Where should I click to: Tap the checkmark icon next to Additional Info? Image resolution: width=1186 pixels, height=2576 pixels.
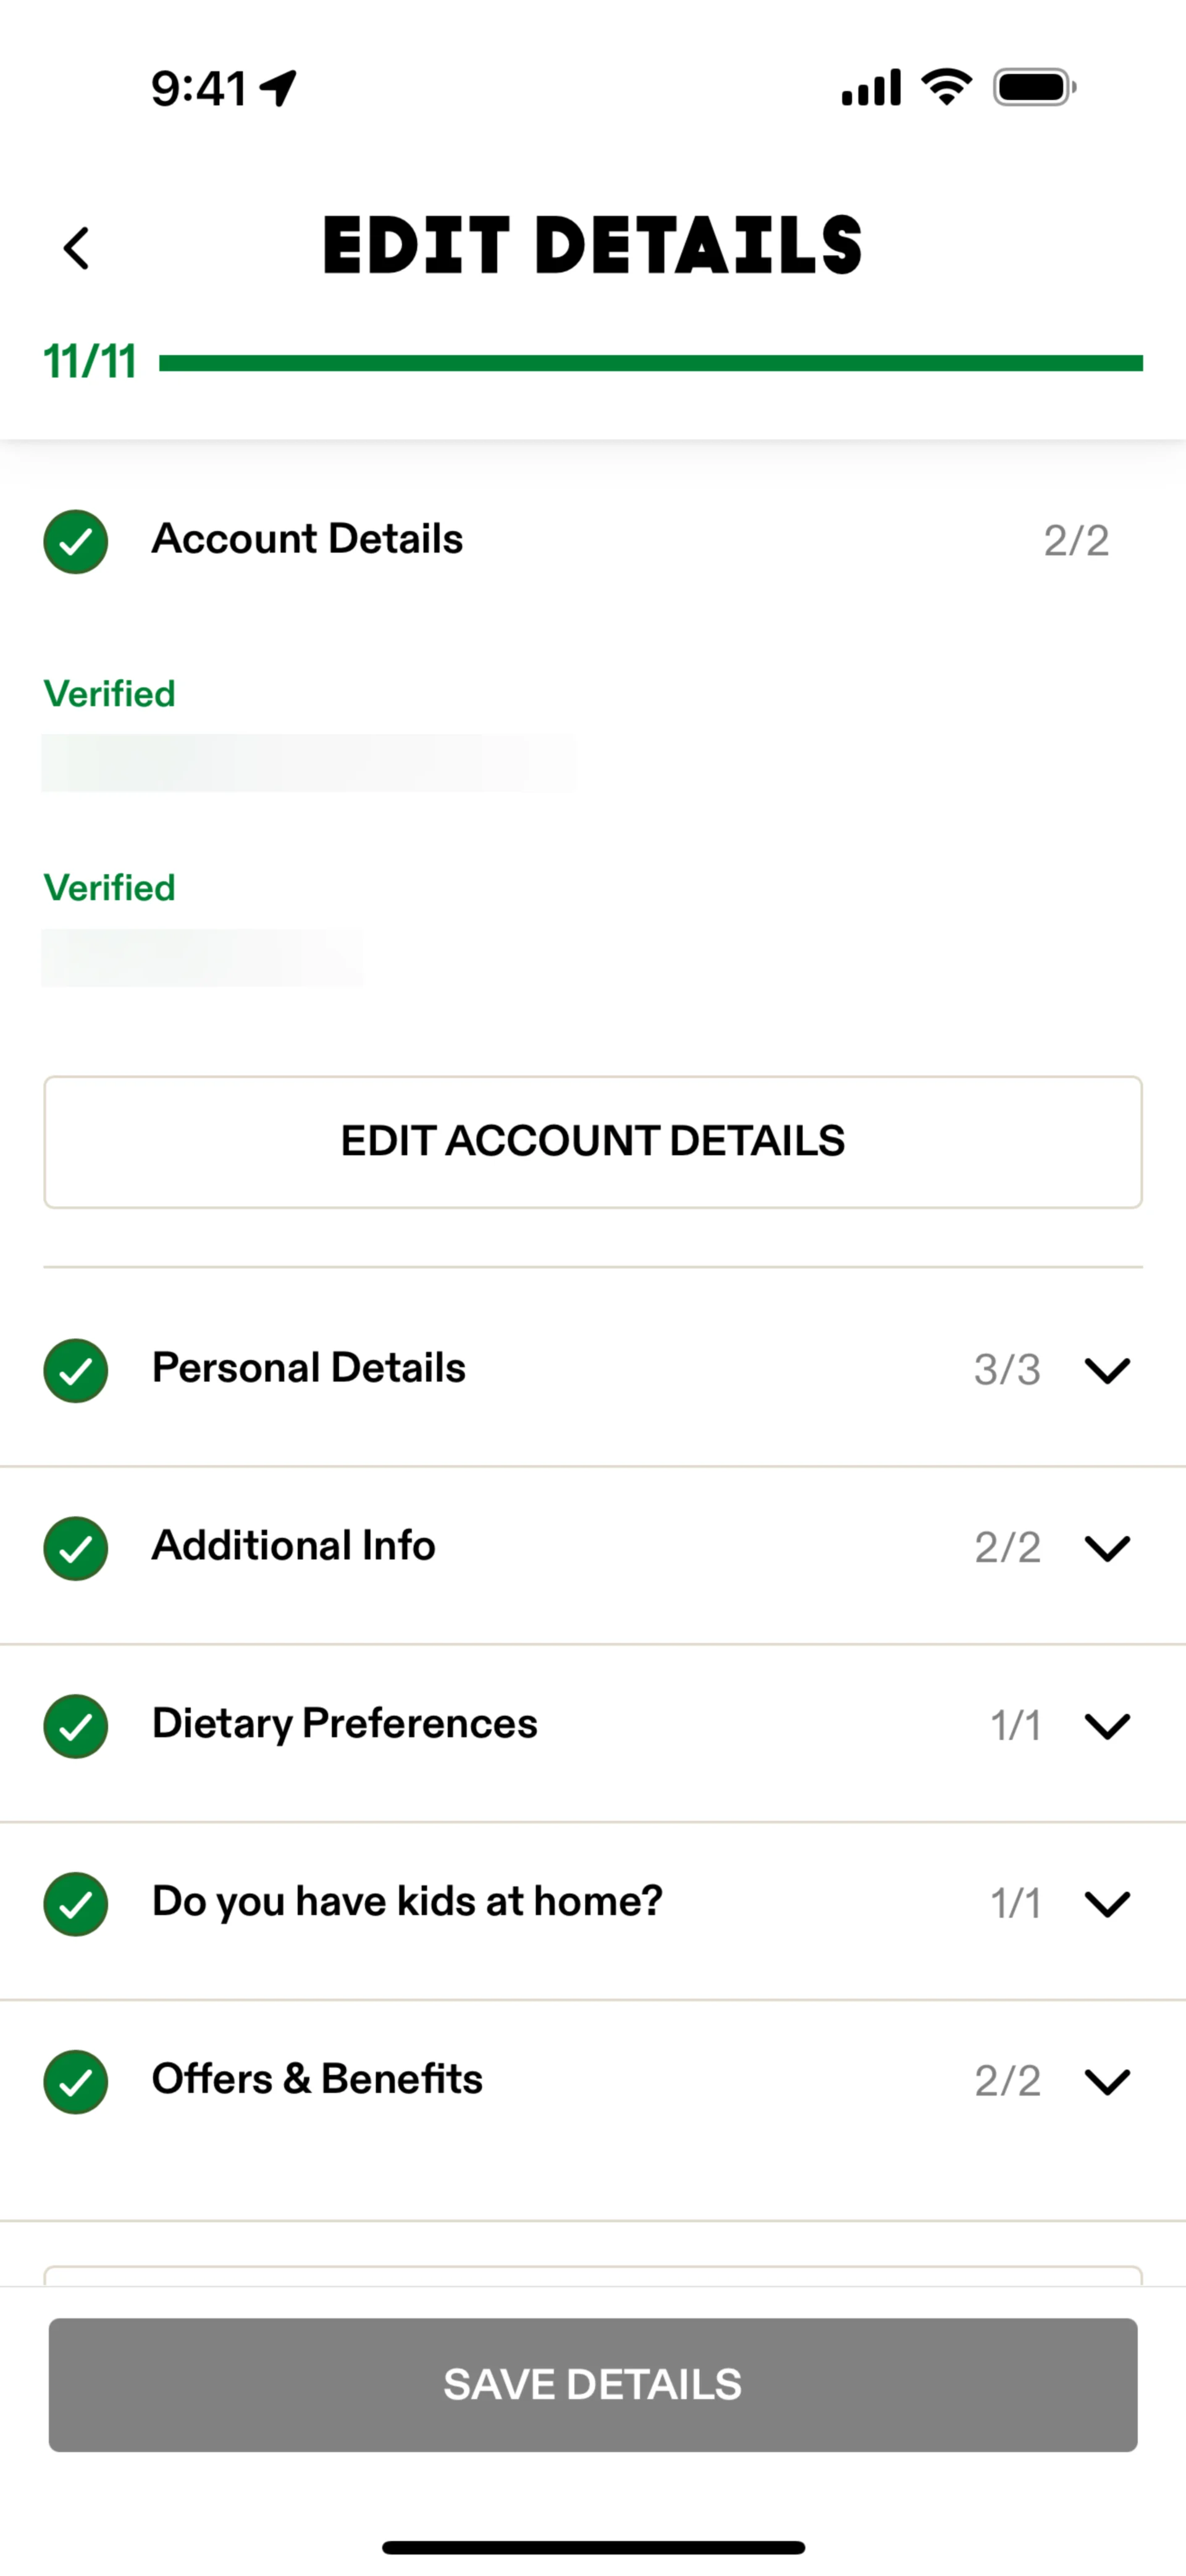point(76,1548)
